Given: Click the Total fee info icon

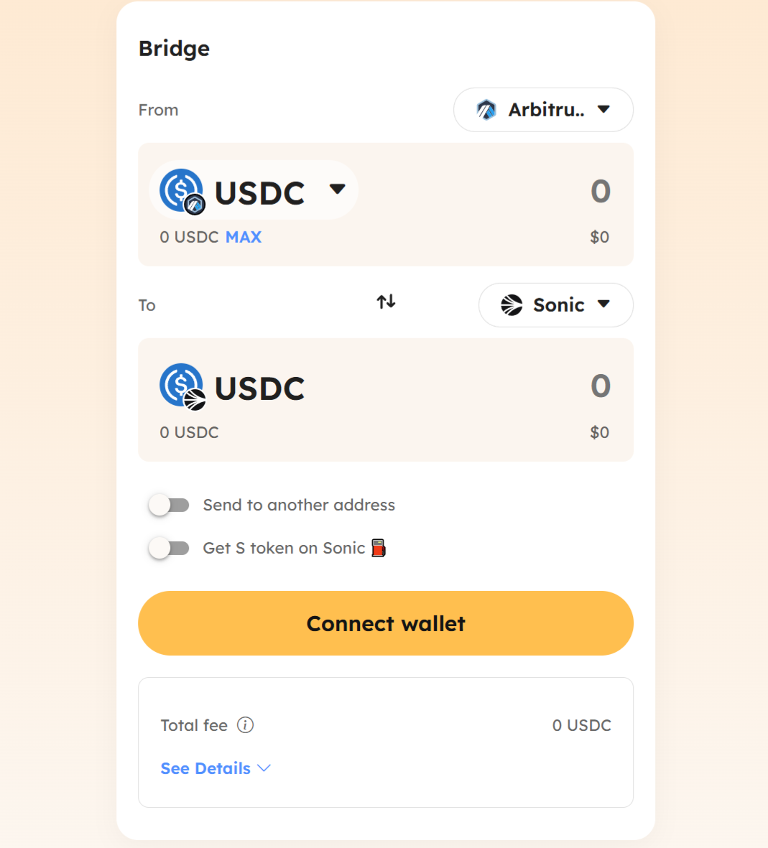Looking at the screenshot, I should point(245,724).
